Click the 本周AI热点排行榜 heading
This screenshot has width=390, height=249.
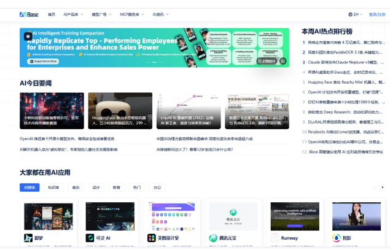[x=327, y=31]
